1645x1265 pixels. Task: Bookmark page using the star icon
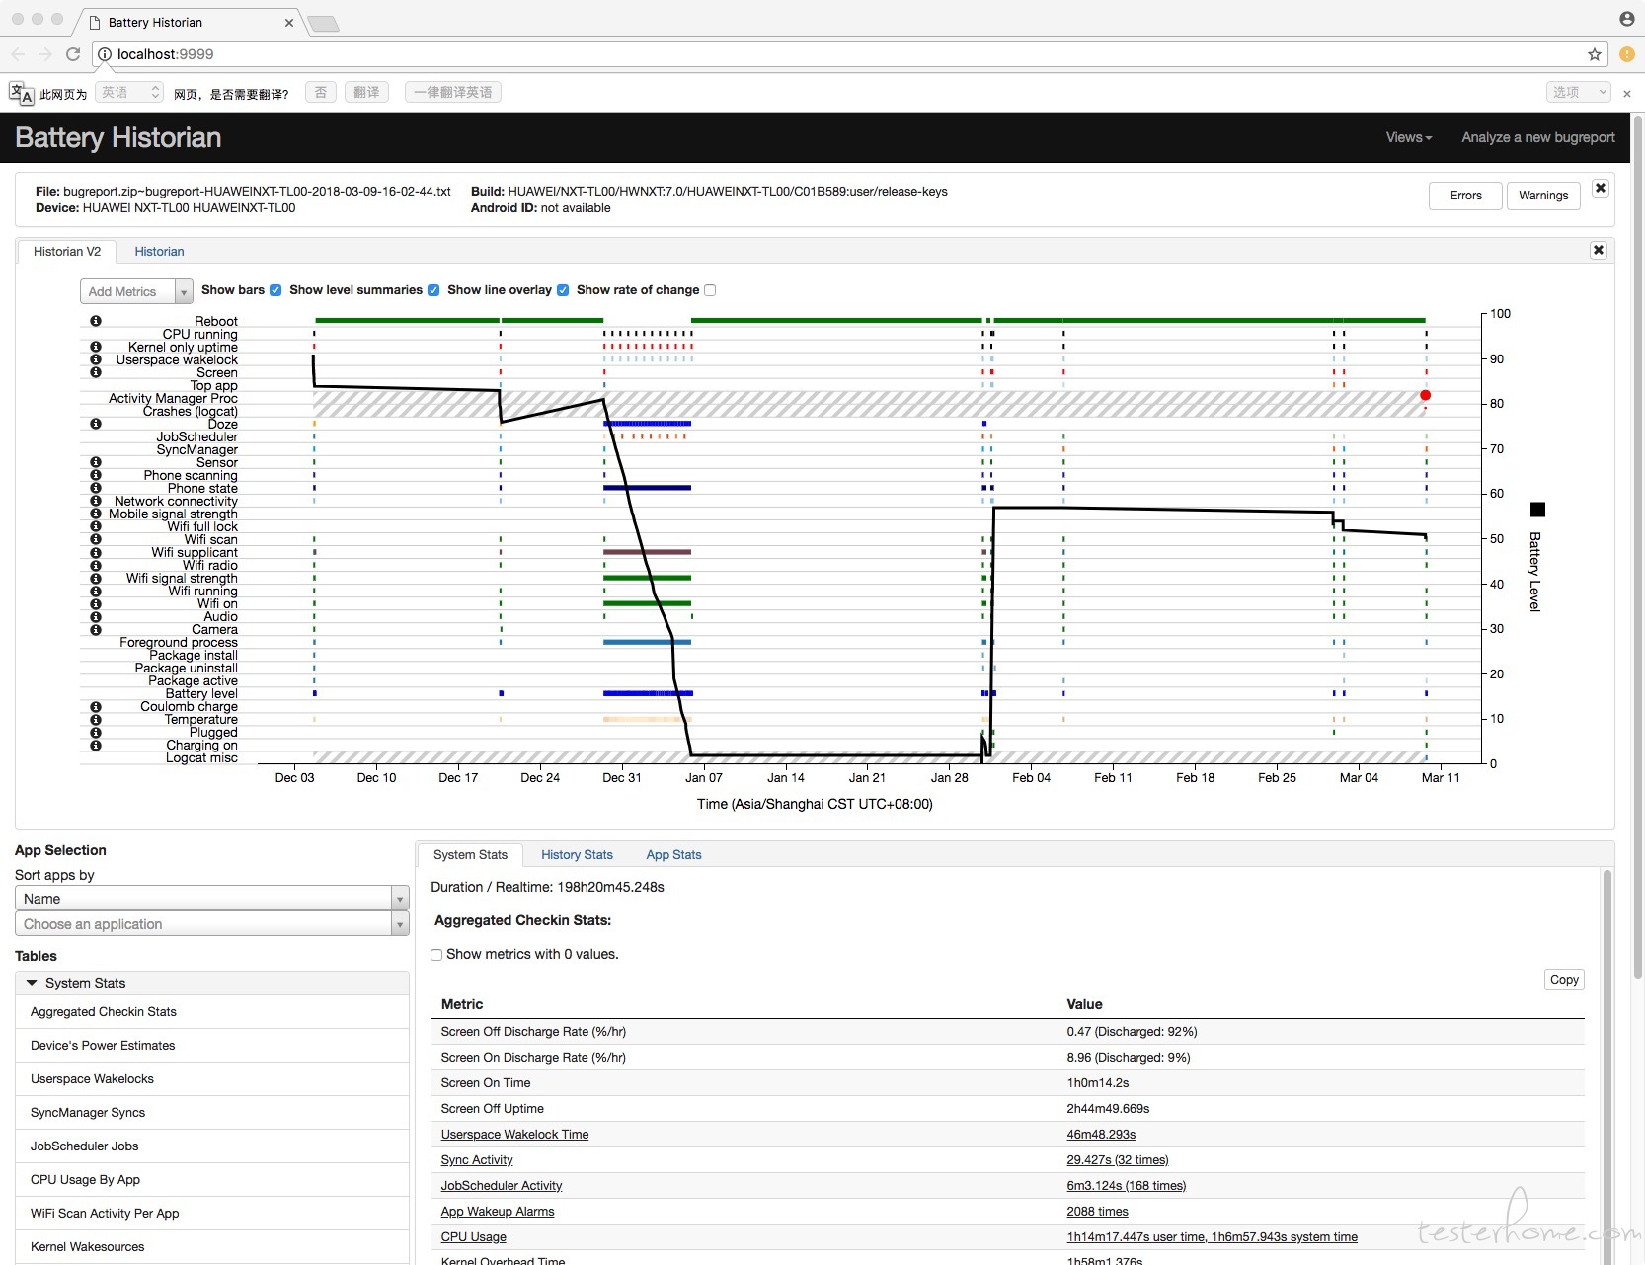click(1594, 54)
